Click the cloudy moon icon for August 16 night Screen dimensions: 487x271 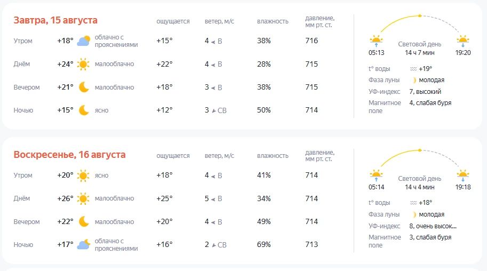tap(84, 244)
